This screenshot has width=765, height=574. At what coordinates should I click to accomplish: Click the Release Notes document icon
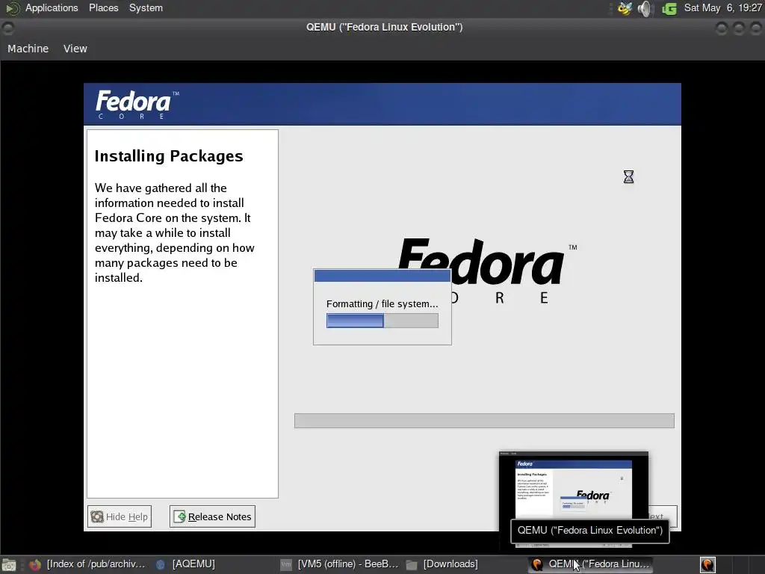point(179,516)
